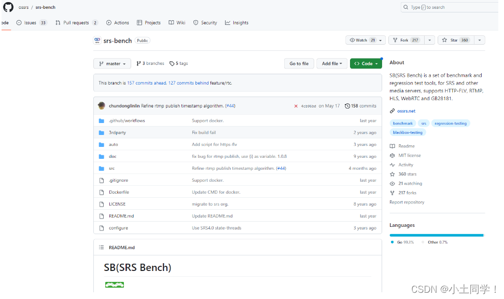The height and width of the screenshot is (299, 504).
Task: Open the master branch dropdown
Action: pos(112,64)
